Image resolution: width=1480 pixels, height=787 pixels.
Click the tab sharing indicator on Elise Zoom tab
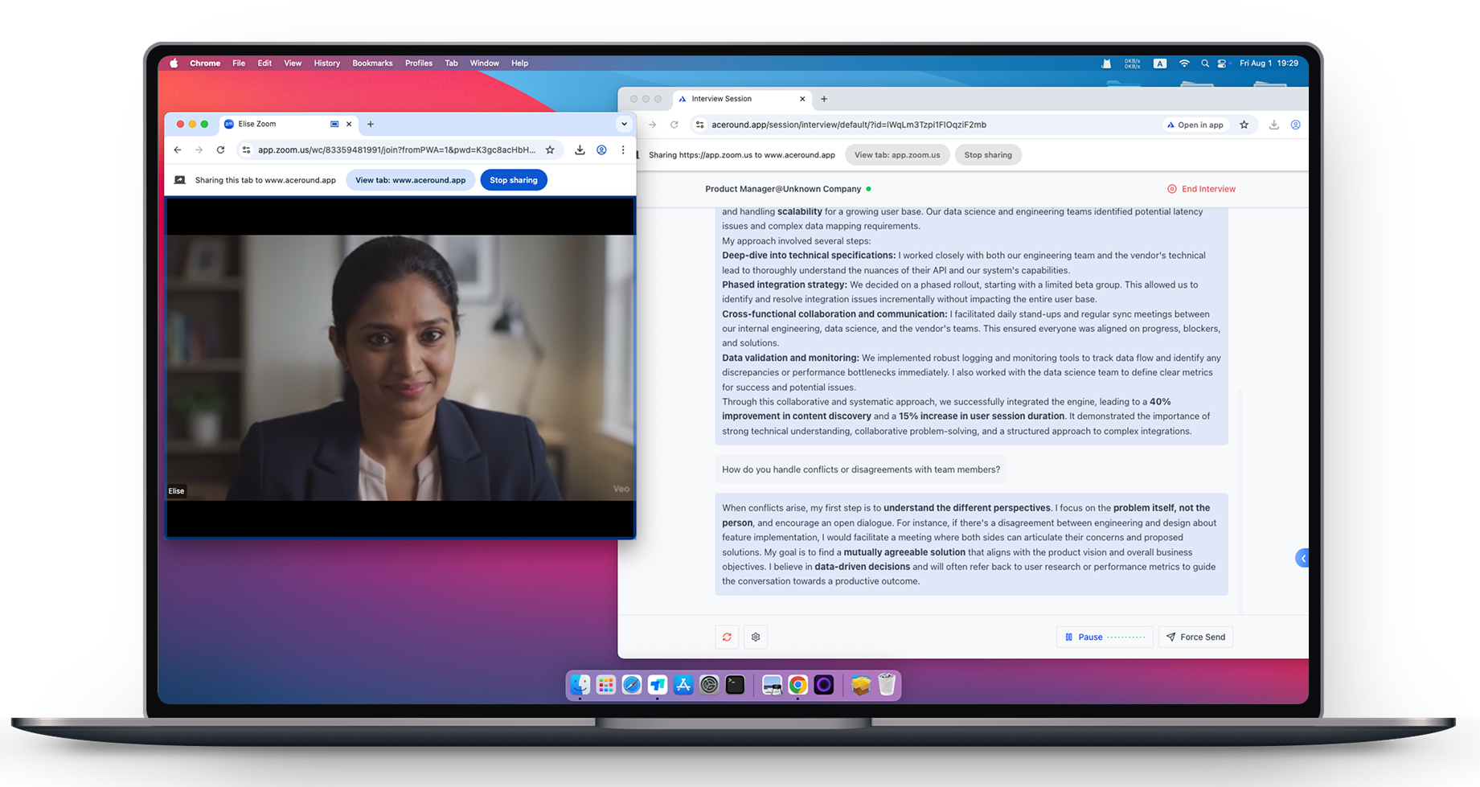334,124
